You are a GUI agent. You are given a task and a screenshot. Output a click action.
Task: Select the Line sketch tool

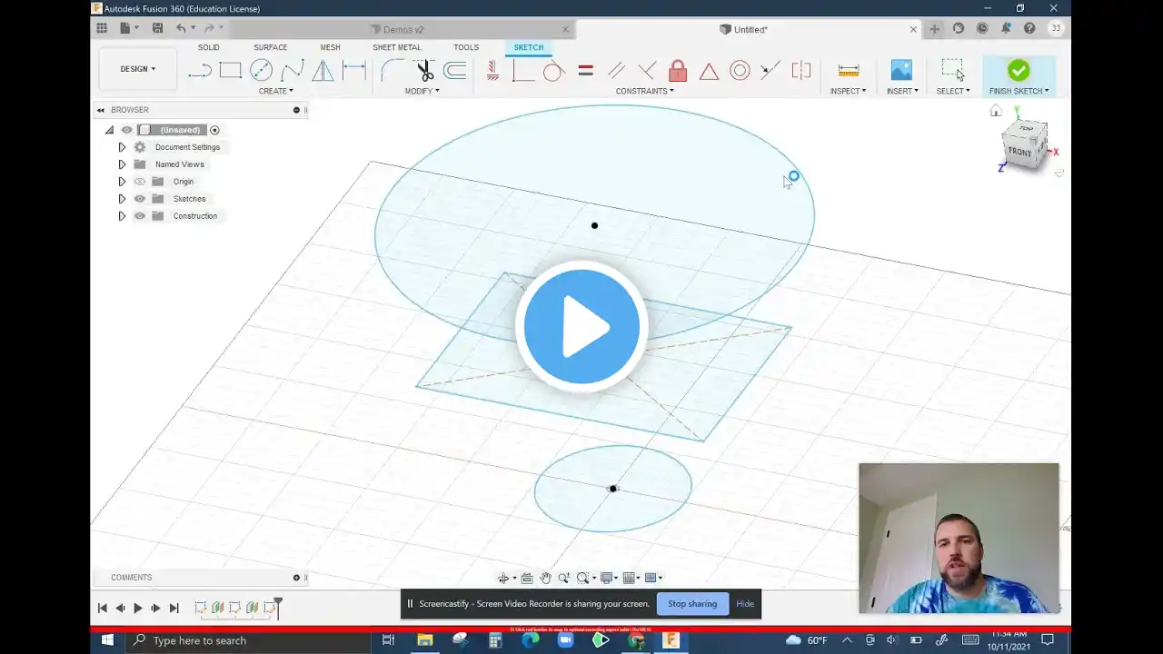tap(200, 71)
